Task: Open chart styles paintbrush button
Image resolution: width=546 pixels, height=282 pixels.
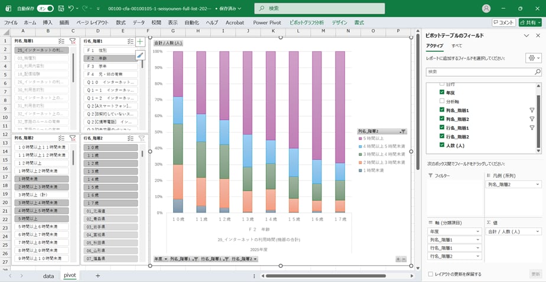Action: coord(140,55)
